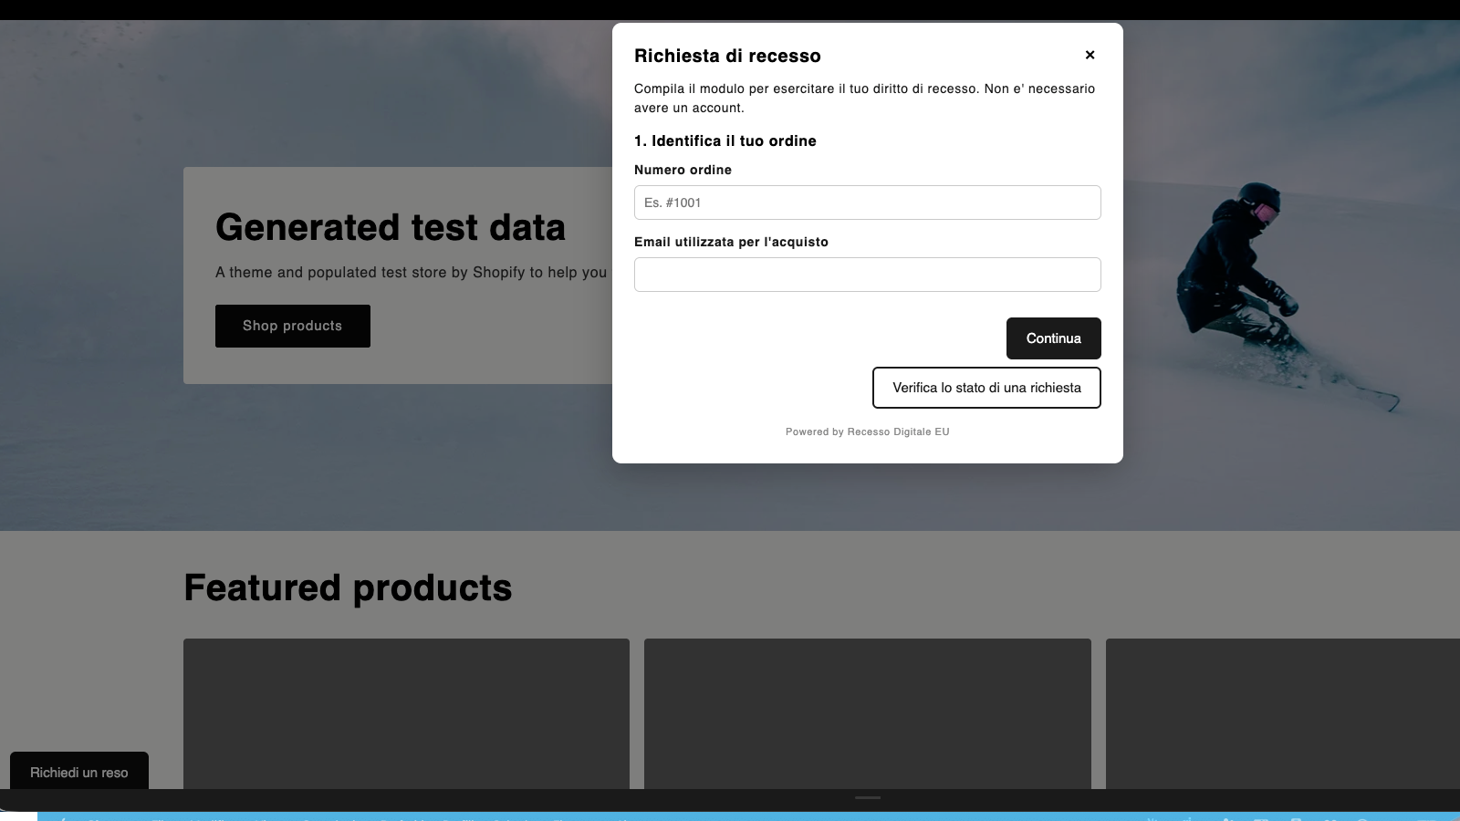Click the 'Compila il modulo' description text

(x=864, y=98)
